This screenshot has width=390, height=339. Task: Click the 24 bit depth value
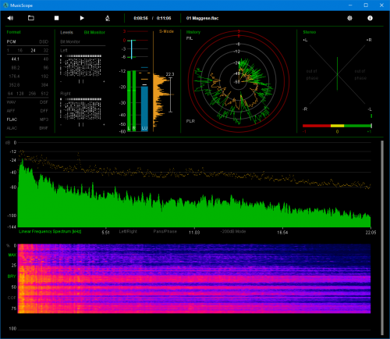coord(33,50)
